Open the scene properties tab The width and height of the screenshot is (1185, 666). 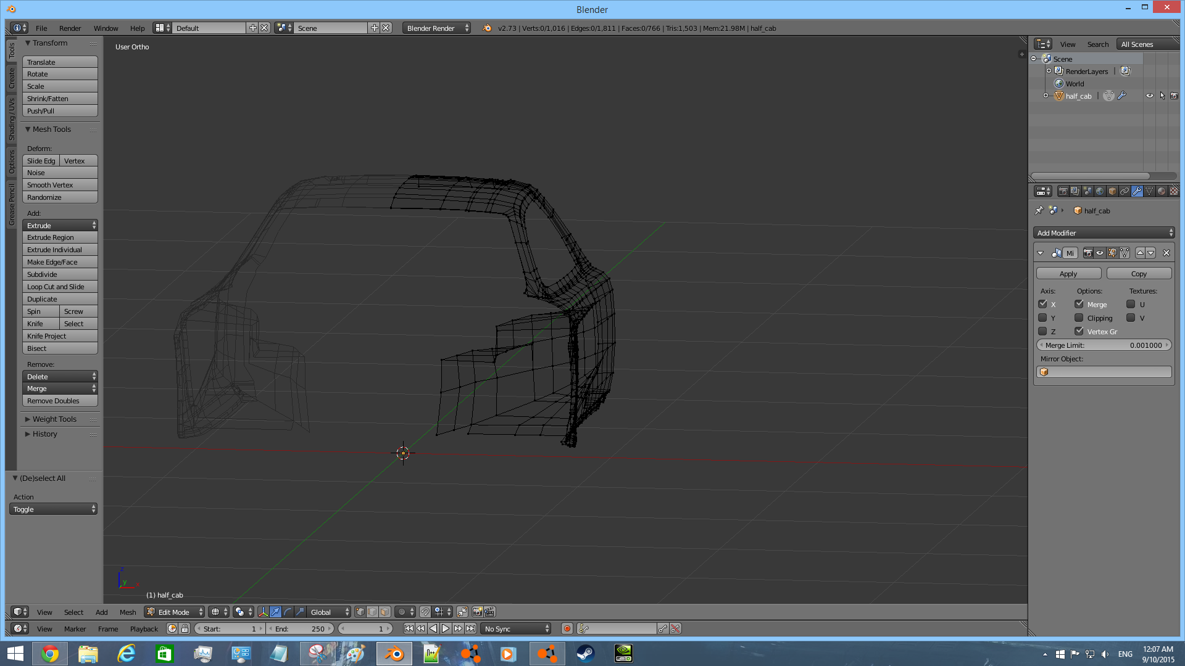pyautogui.click(x=1087, y=191)
